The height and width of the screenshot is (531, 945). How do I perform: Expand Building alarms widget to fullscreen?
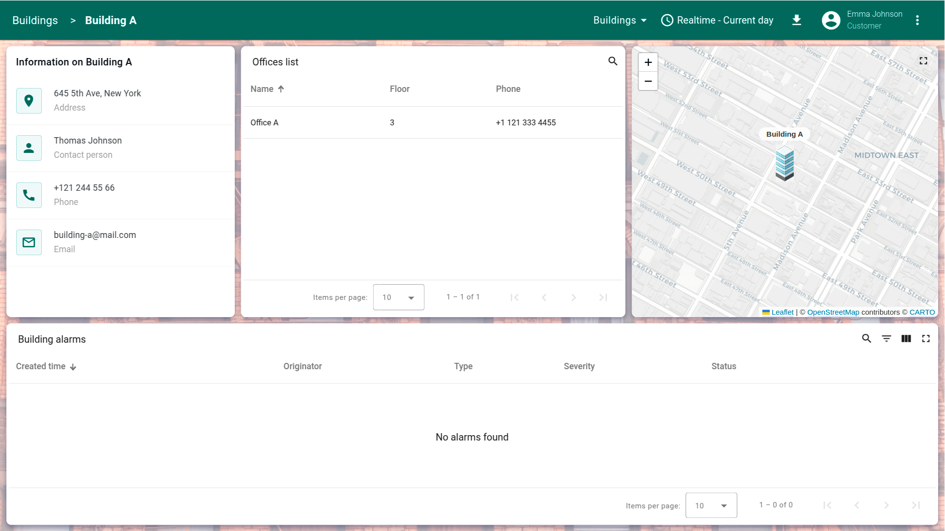tap(925, 339)
